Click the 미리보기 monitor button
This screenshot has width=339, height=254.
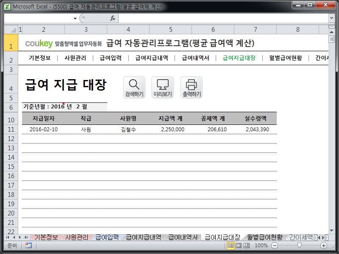pos(163,88)
